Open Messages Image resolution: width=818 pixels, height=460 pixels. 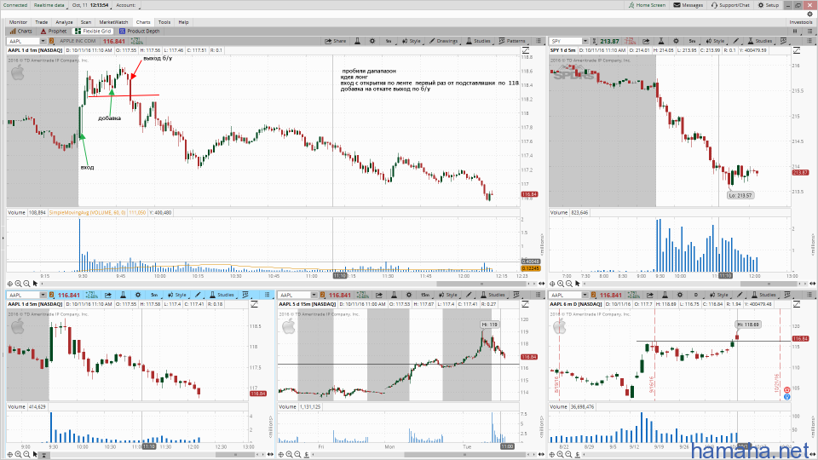[x=688, y=5]
